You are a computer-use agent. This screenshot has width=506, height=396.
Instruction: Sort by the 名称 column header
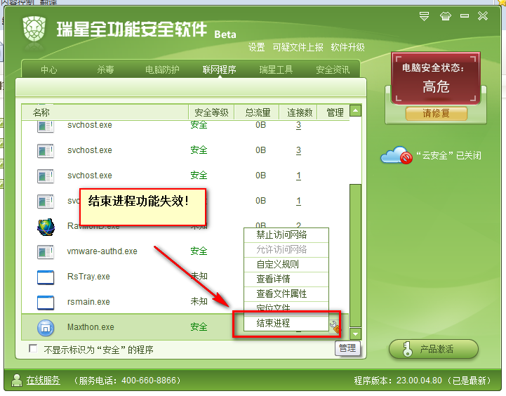click(x=105, y=112)
